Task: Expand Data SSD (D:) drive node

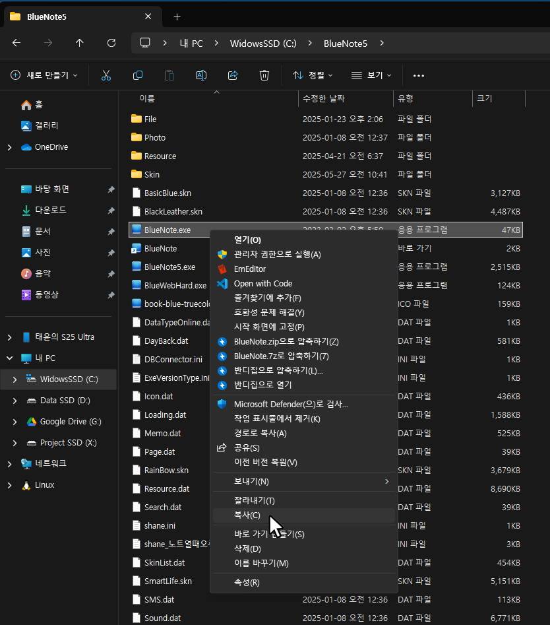Action: 15,401
